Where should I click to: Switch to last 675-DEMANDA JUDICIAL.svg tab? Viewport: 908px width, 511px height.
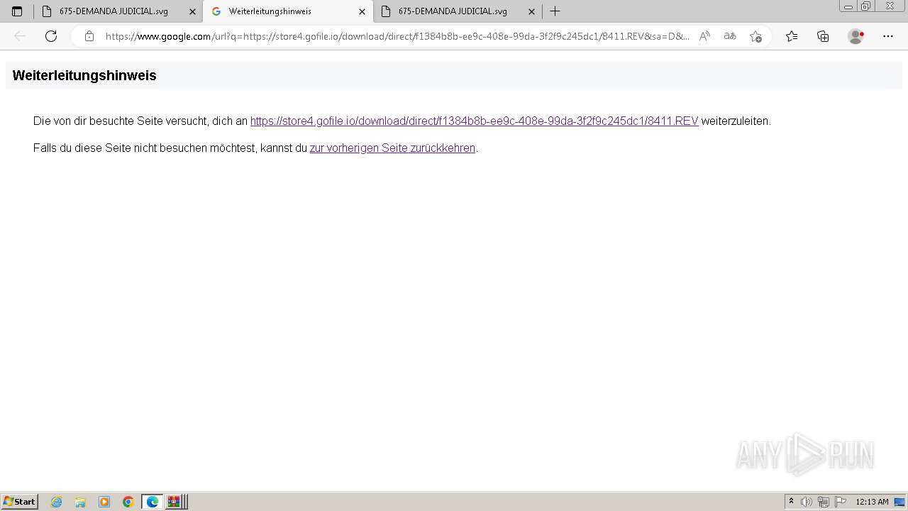pyautogui.click(x=458, y=11)
